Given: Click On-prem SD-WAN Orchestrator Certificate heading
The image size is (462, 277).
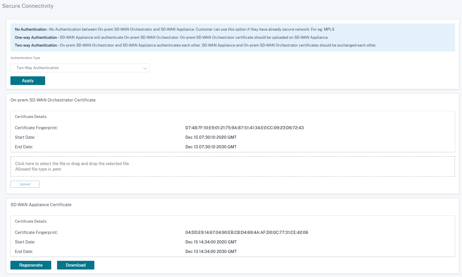Looking at the screenshot, I should (53, 100).
